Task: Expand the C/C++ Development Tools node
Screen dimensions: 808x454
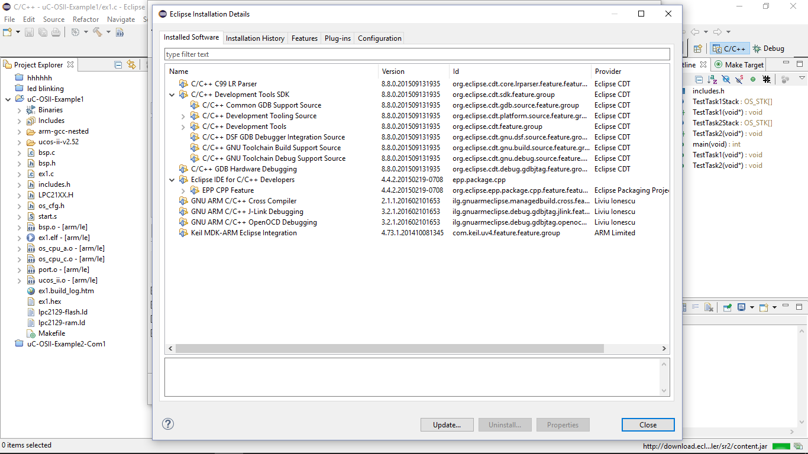Action: [x=183, y=127]
